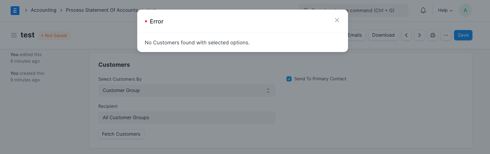Toggle the sidebar hamburger icon
Image resolution: width=490 pixels, height=154 pixels.
coord(14,35)
